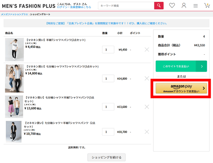Remove the ¥13,600 set from cart

[147, 107]
